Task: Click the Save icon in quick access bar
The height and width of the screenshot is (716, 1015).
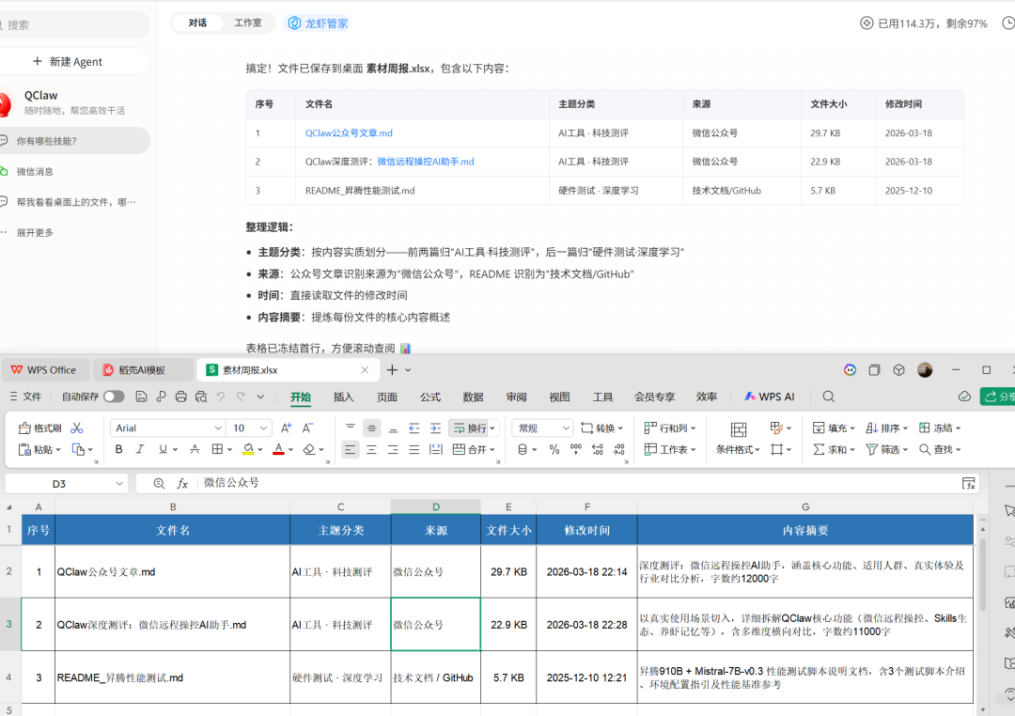Action: tap(141, 397)
